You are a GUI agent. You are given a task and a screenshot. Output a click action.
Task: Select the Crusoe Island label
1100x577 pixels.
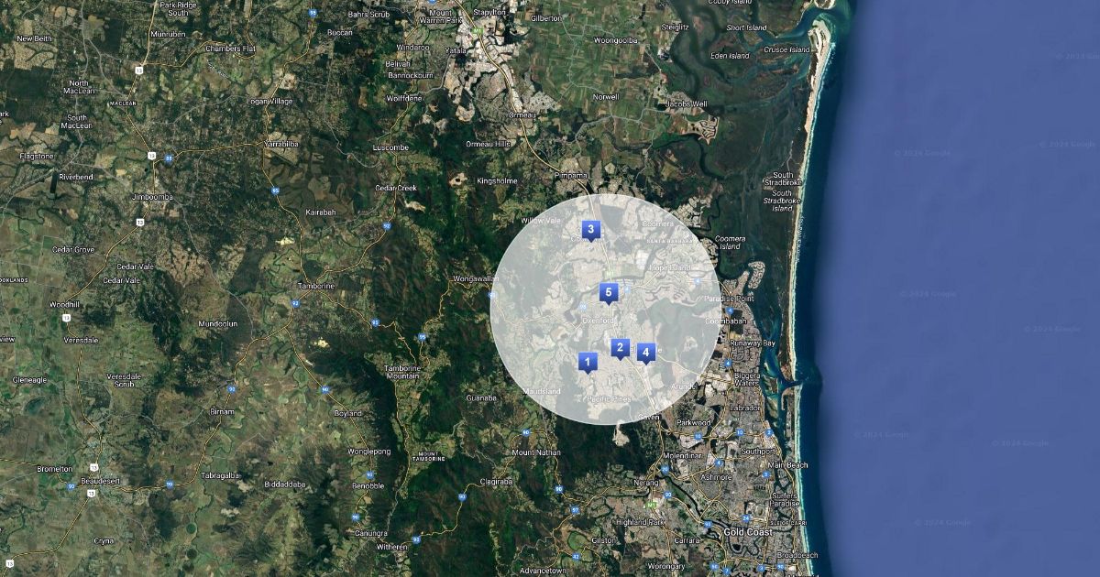pos(787,49)
